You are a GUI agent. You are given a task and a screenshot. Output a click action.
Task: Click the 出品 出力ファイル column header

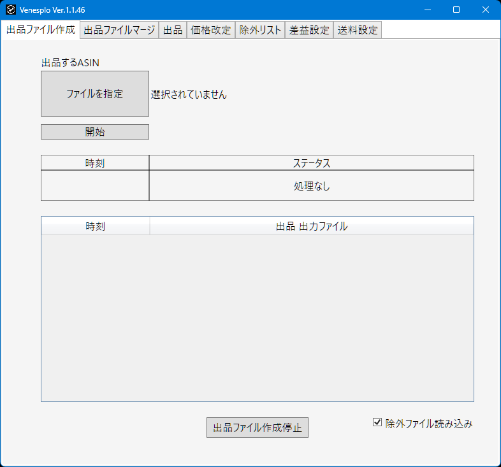[x=312, y=226]
